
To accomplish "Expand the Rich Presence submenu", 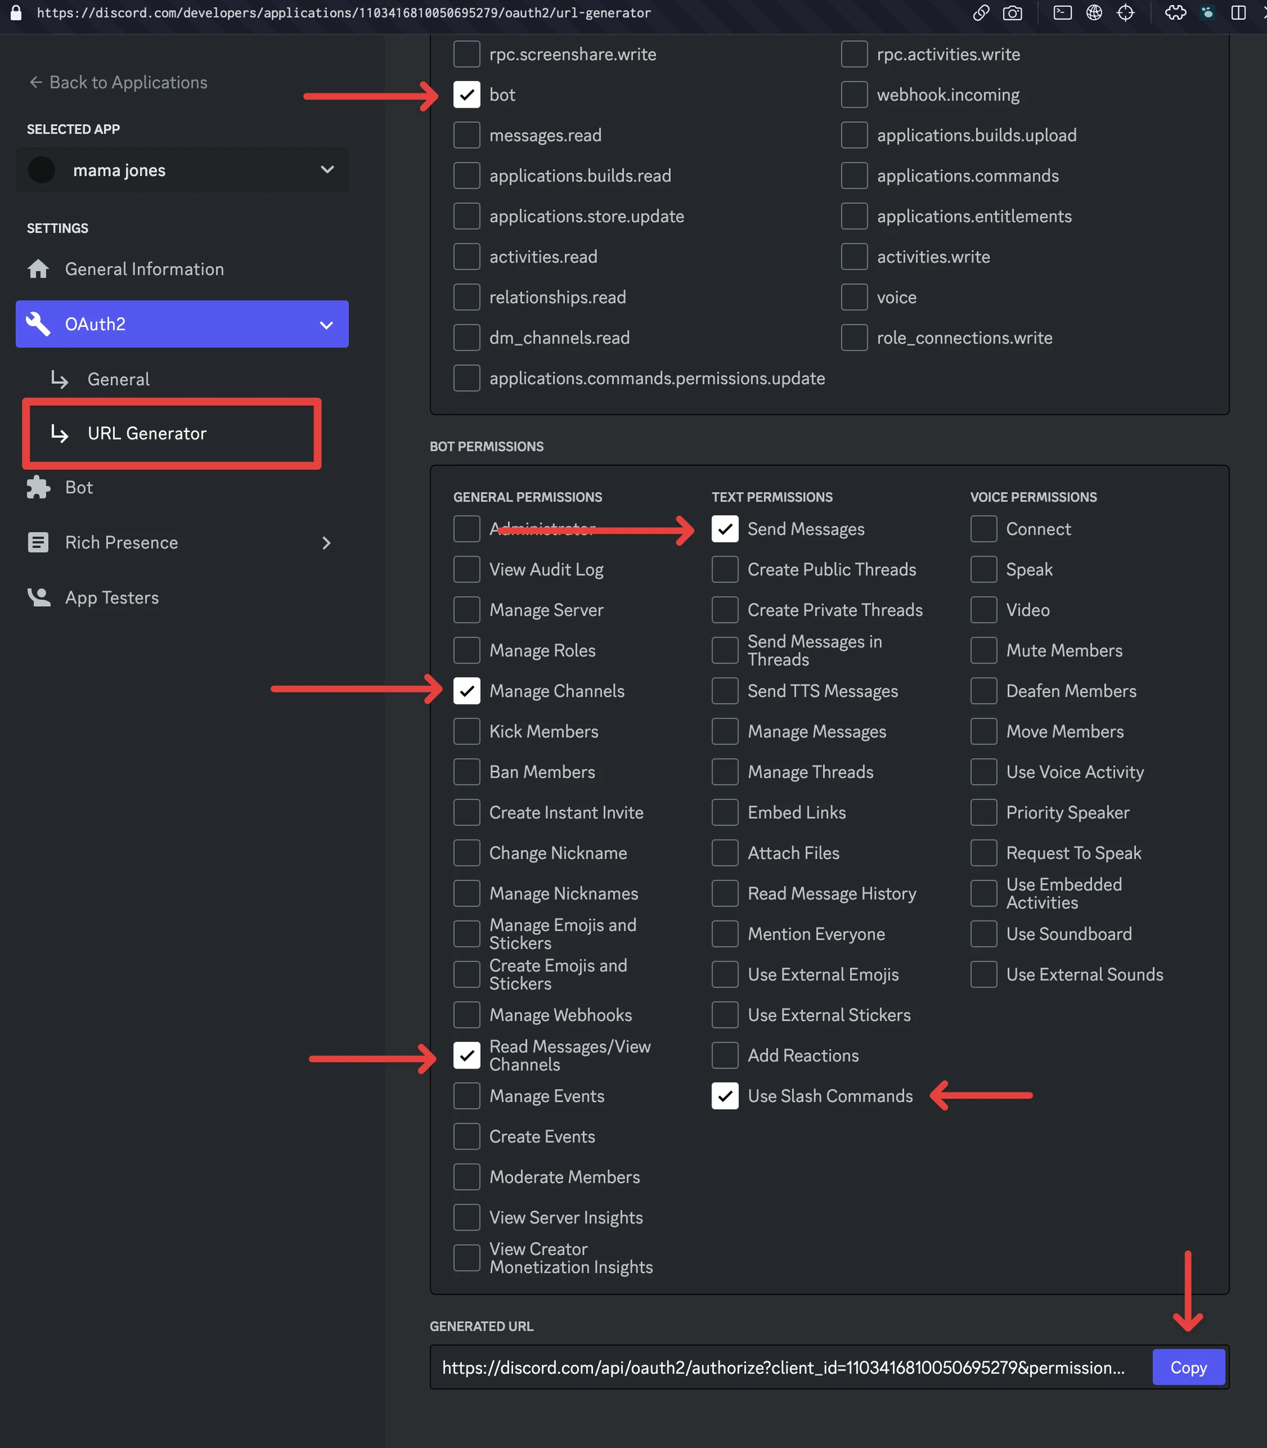I will point(326,543).
